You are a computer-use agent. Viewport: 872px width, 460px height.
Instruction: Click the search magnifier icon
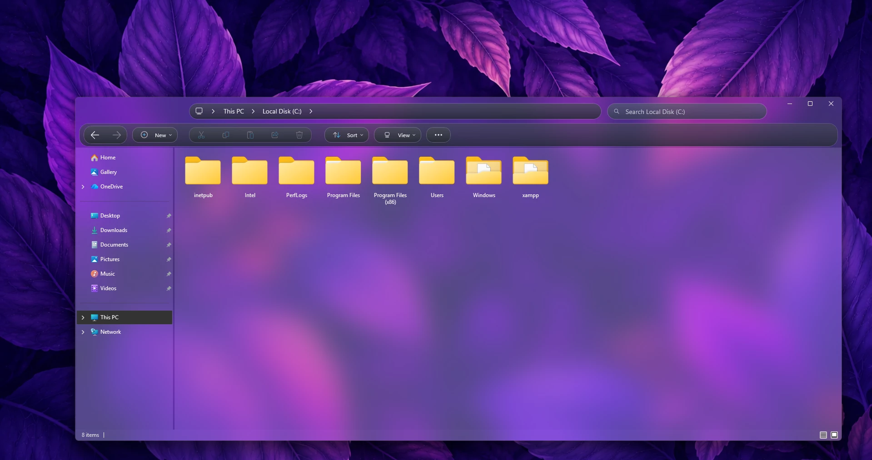tap(617, 111)
